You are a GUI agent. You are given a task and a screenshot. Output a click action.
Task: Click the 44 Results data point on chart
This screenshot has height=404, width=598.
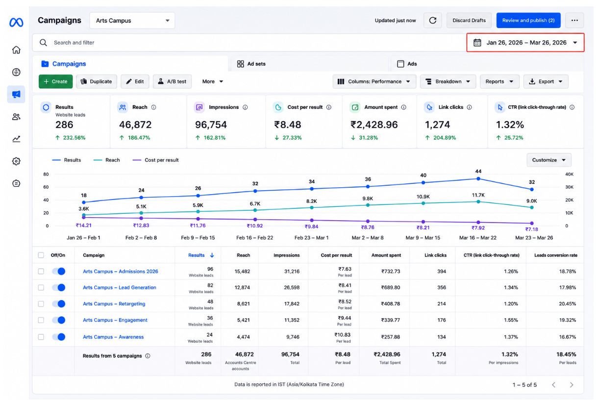tap(478, 178)
